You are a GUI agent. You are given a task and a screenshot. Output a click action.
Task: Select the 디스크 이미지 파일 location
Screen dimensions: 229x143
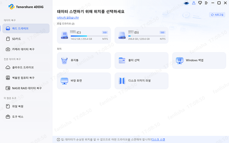point(141,81)
